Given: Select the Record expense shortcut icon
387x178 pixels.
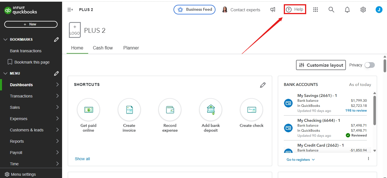Looking at the screenshot, I should pos(170,110).
